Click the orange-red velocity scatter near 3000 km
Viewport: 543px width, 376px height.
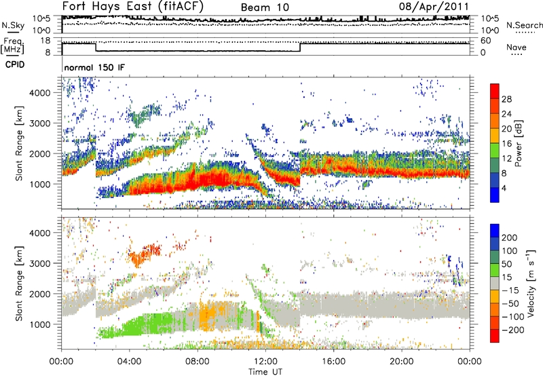coord(144,255)
